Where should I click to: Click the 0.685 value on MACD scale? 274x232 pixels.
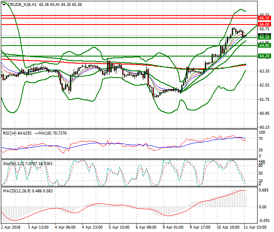(x=264, y=191)
